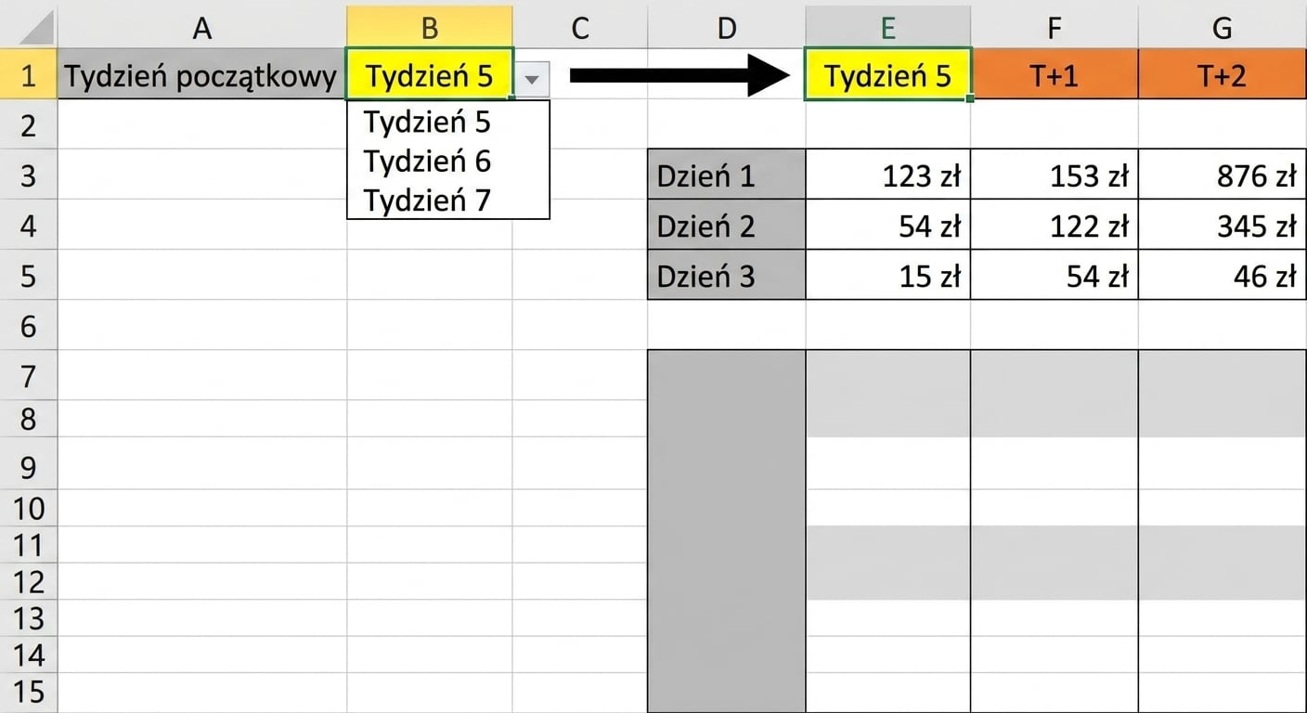Select the cell containing 876 zł

click(1223, 175)
